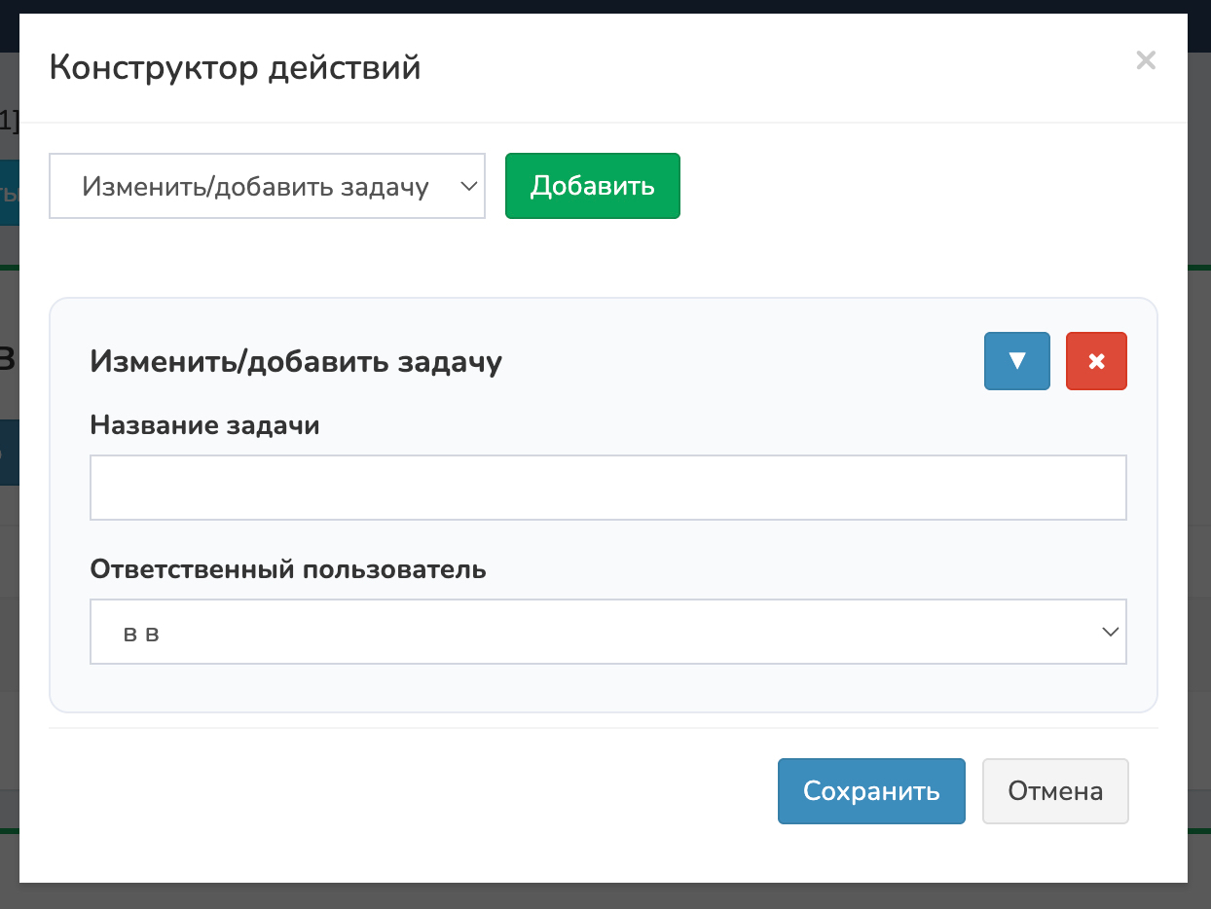Viewport: 1211px width, 909px height.
Task: Click the light blue button behind the dialog's left edge
Action: (x=9, y=193)
